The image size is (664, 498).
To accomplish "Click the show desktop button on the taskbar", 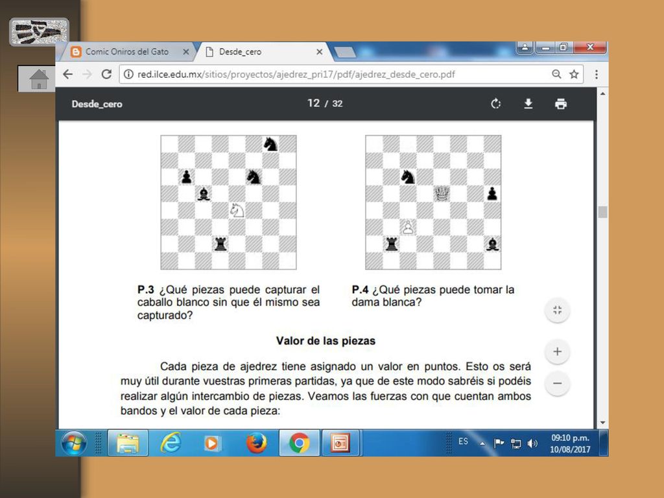I will click(x=604, y=443).
